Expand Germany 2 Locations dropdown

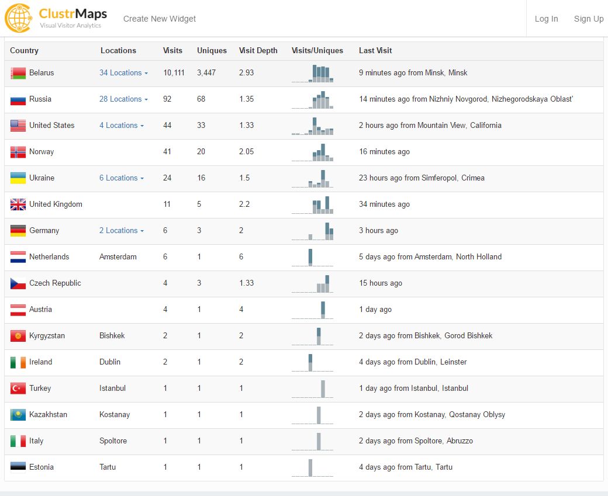point(121,231)
